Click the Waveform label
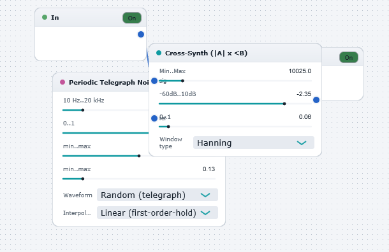 78,195
